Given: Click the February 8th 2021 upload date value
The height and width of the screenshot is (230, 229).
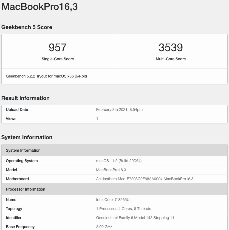Looking at the screenshot, I should click(x=119, y=110).
